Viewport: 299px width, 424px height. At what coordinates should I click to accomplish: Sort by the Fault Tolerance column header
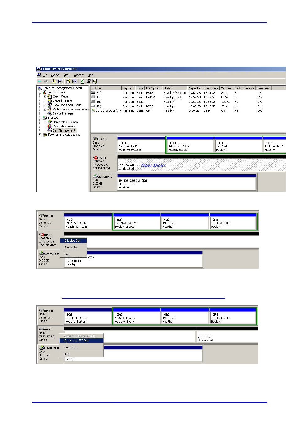click(244, 88)
